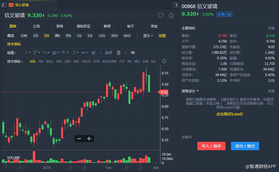This screenshot has height=172, width=279.
Task: Open the 新闻 news tab
Action: (107, 26)
